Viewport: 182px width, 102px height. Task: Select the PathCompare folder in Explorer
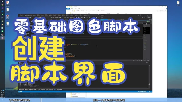tap(74, 96)
